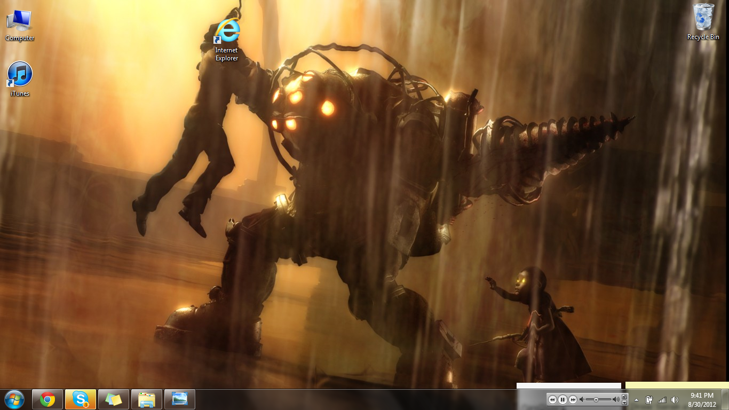Open the clock showing 9:41 PM

point(702,399)
